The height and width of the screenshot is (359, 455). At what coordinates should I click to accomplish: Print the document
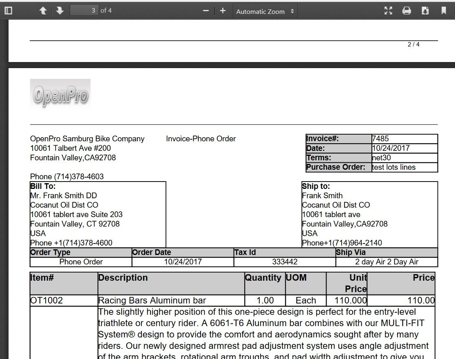406,11
